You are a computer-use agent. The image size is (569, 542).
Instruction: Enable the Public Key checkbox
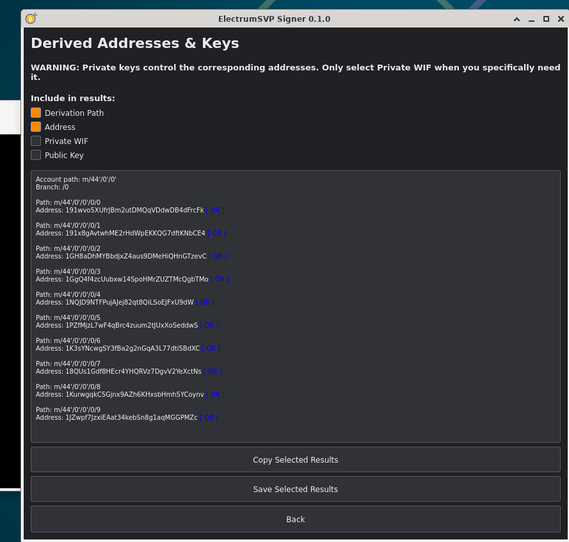(36, 155)
